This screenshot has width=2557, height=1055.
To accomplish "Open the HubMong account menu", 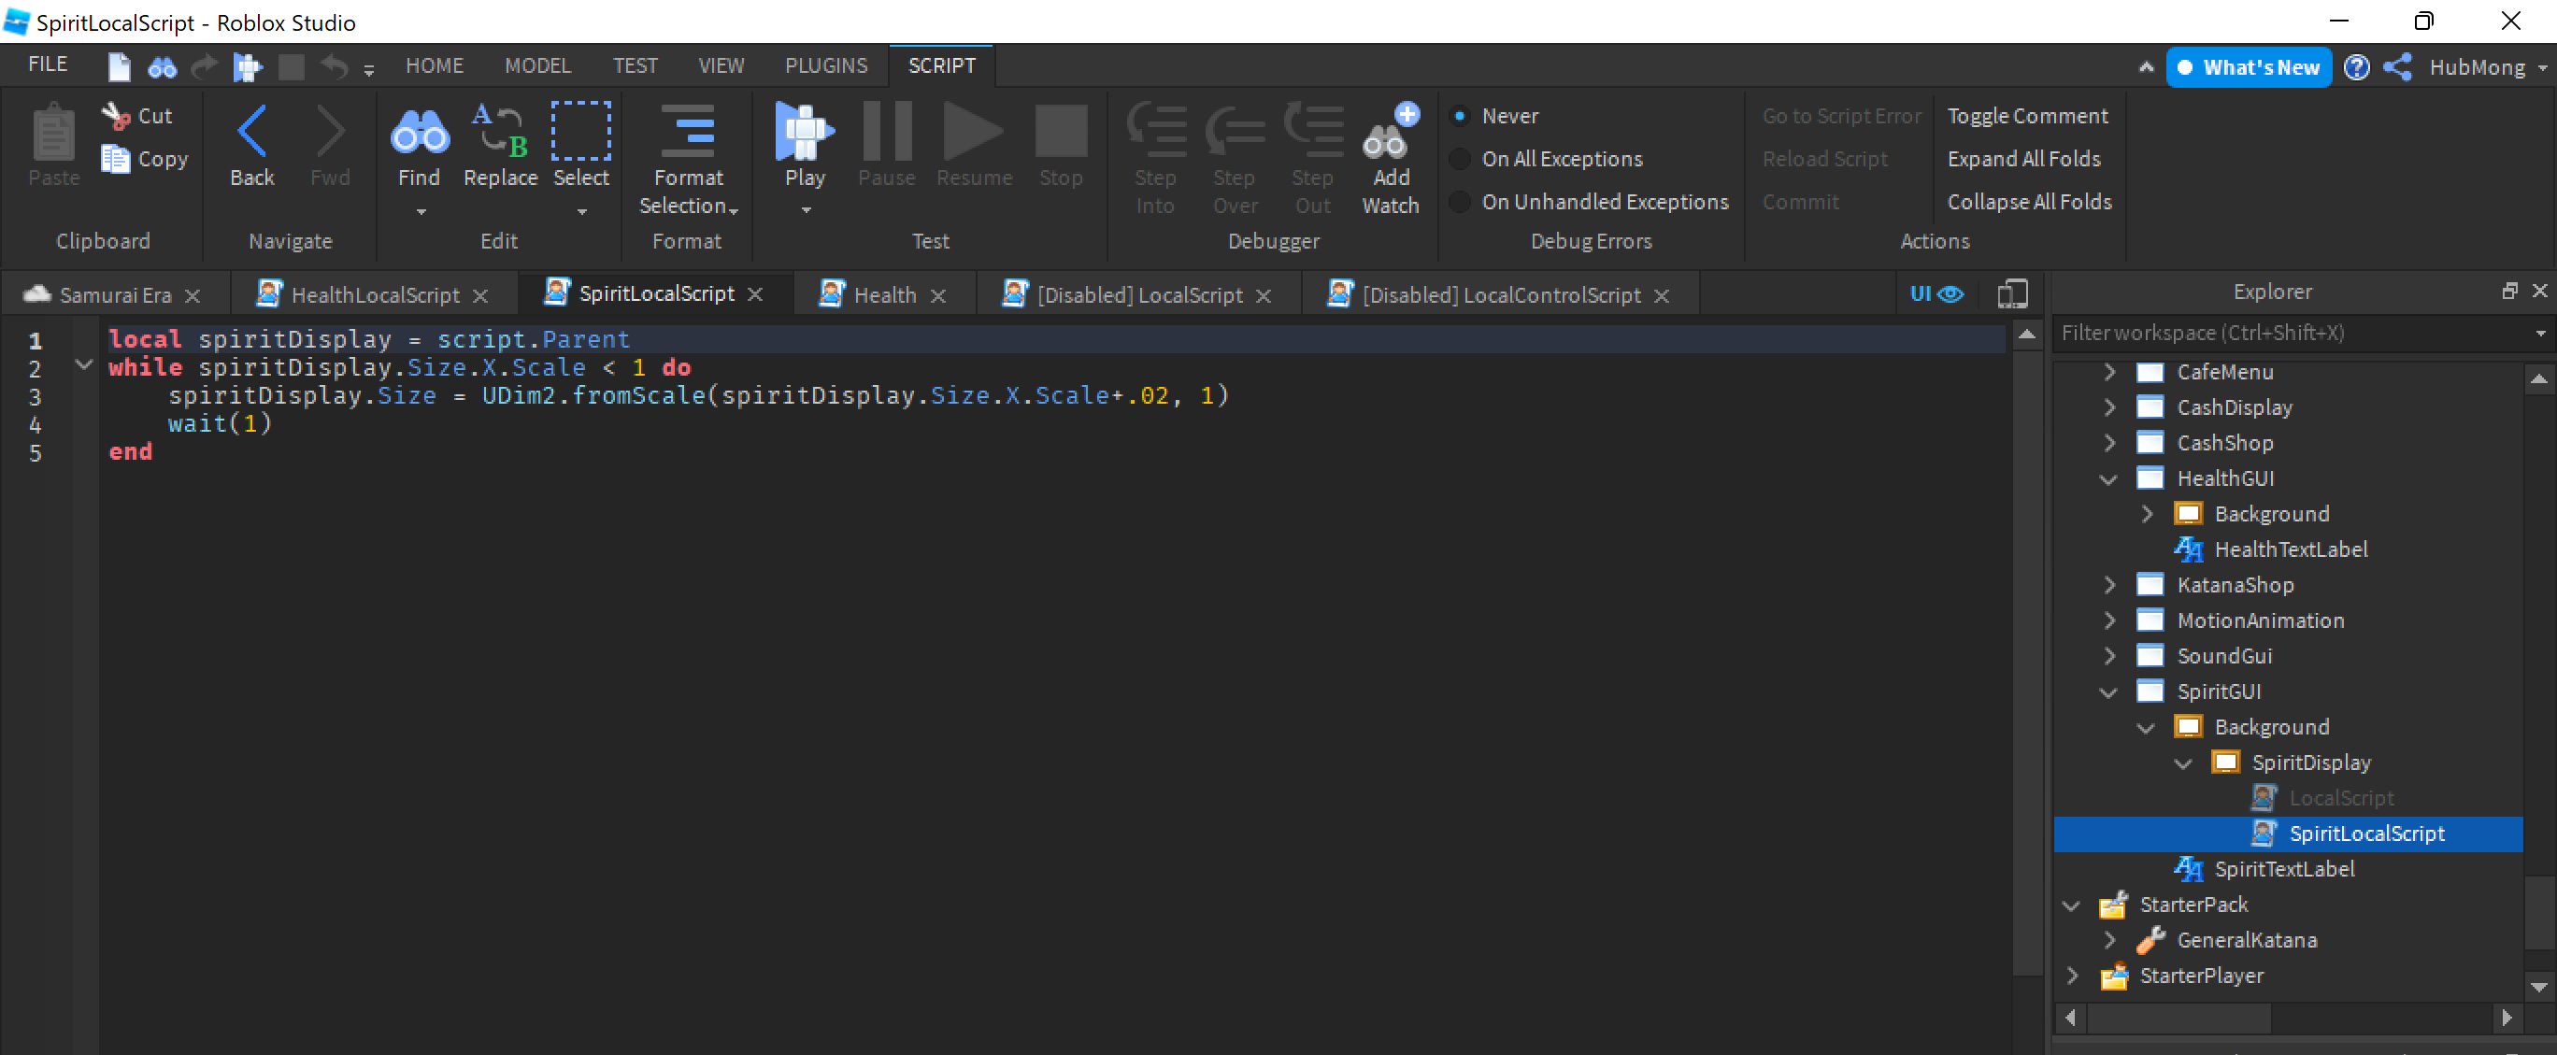I will (2488, 67).
